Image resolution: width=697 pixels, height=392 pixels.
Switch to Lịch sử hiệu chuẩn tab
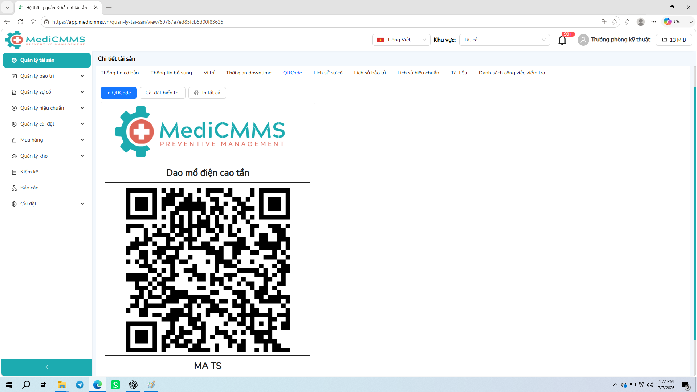418,73
